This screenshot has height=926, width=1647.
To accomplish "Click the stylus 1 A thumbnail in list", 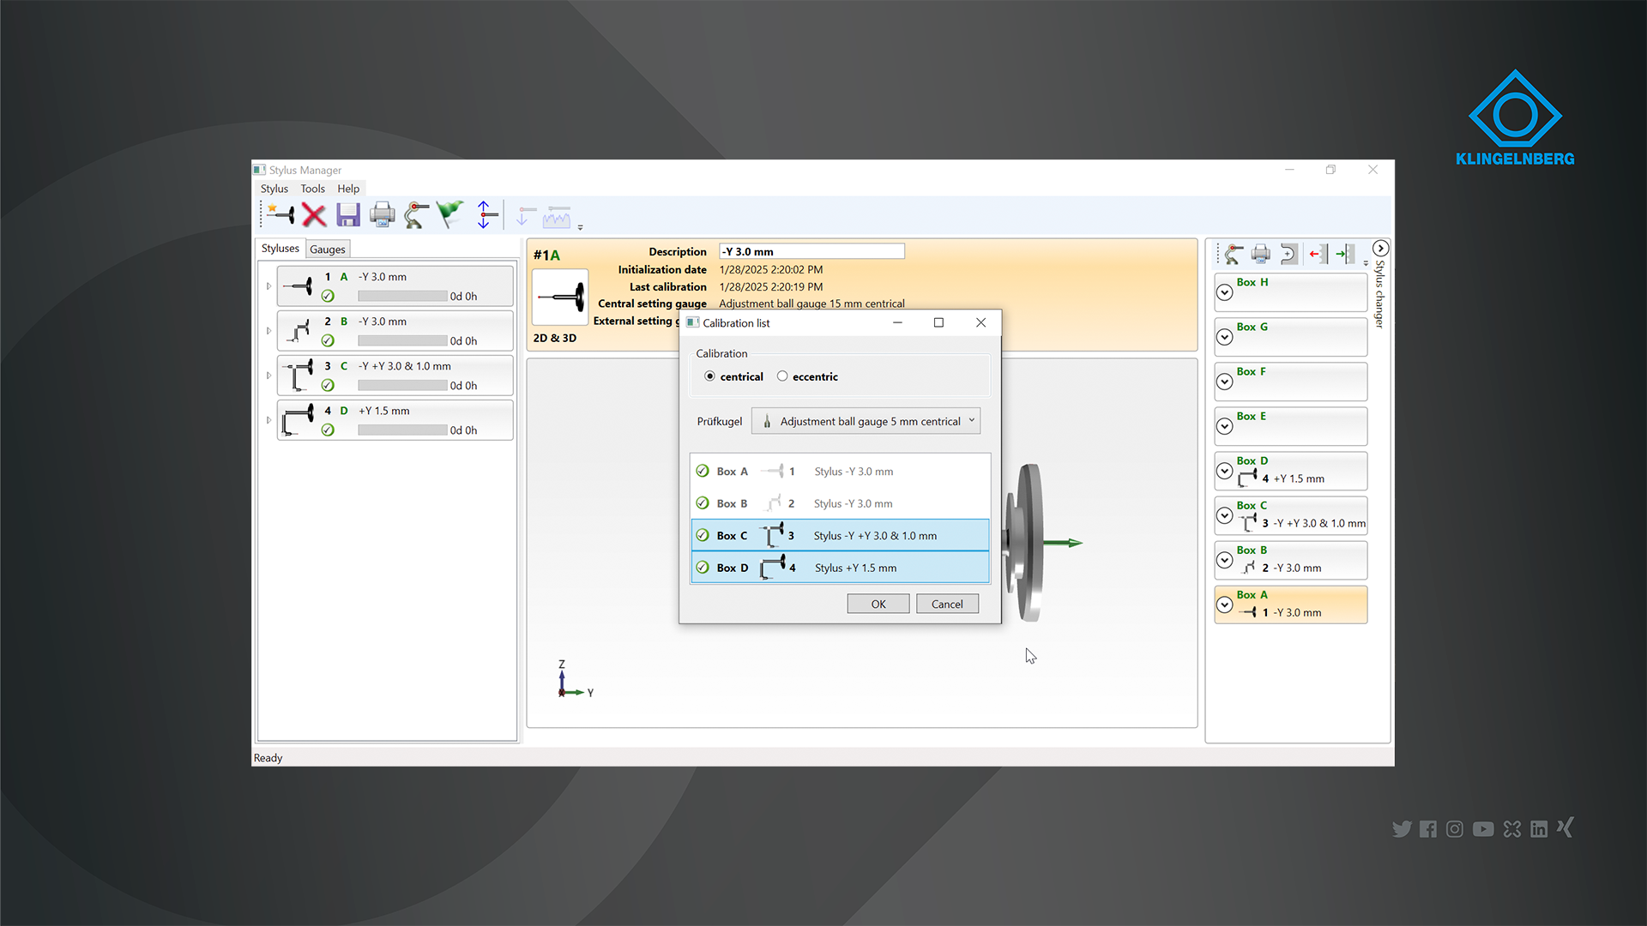I will [298, 286].
